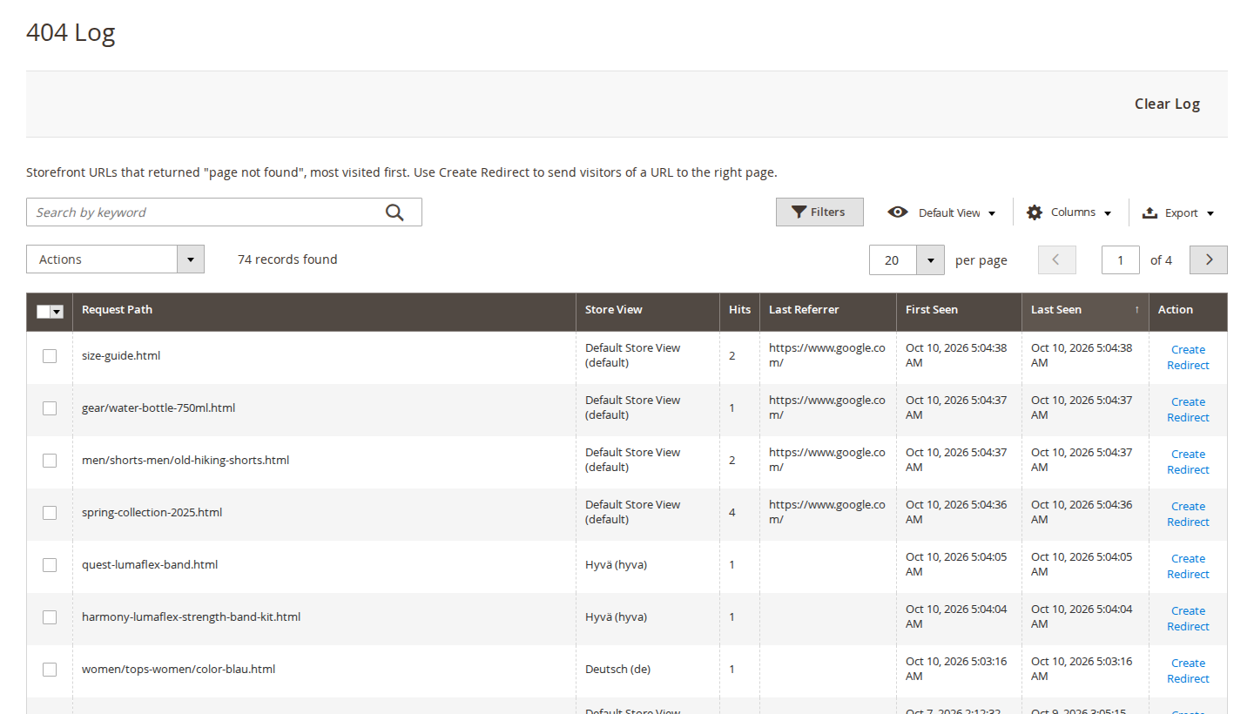Create Redirect for quest-lumaflex-band.html
Viewport: 1254px width, 714px height.
[x=1188, y=566]
